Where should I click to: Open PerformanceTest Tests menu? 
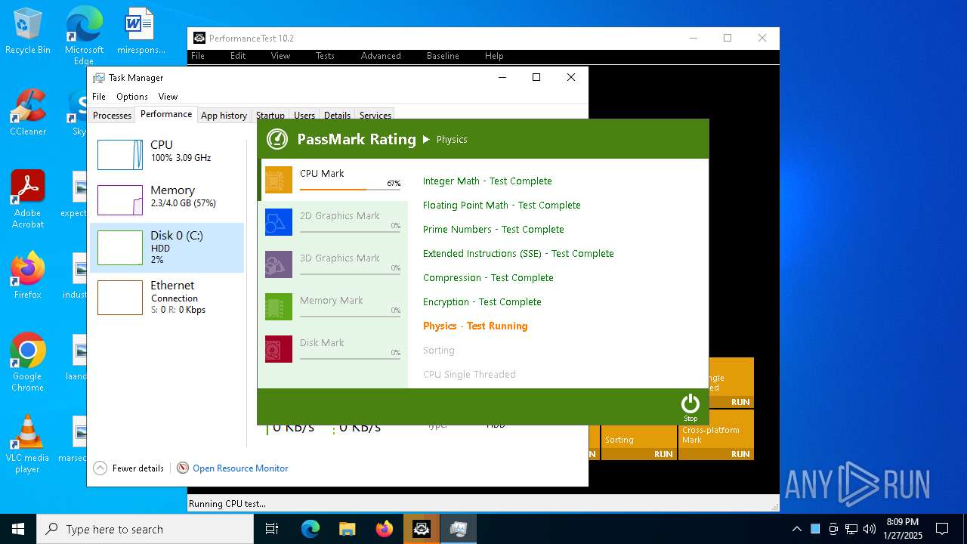325,56
